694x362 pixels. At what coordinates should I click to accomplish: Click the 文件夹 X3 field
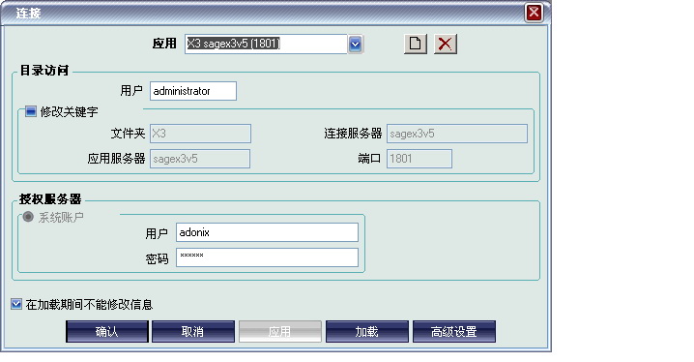[x=200, y=134]
